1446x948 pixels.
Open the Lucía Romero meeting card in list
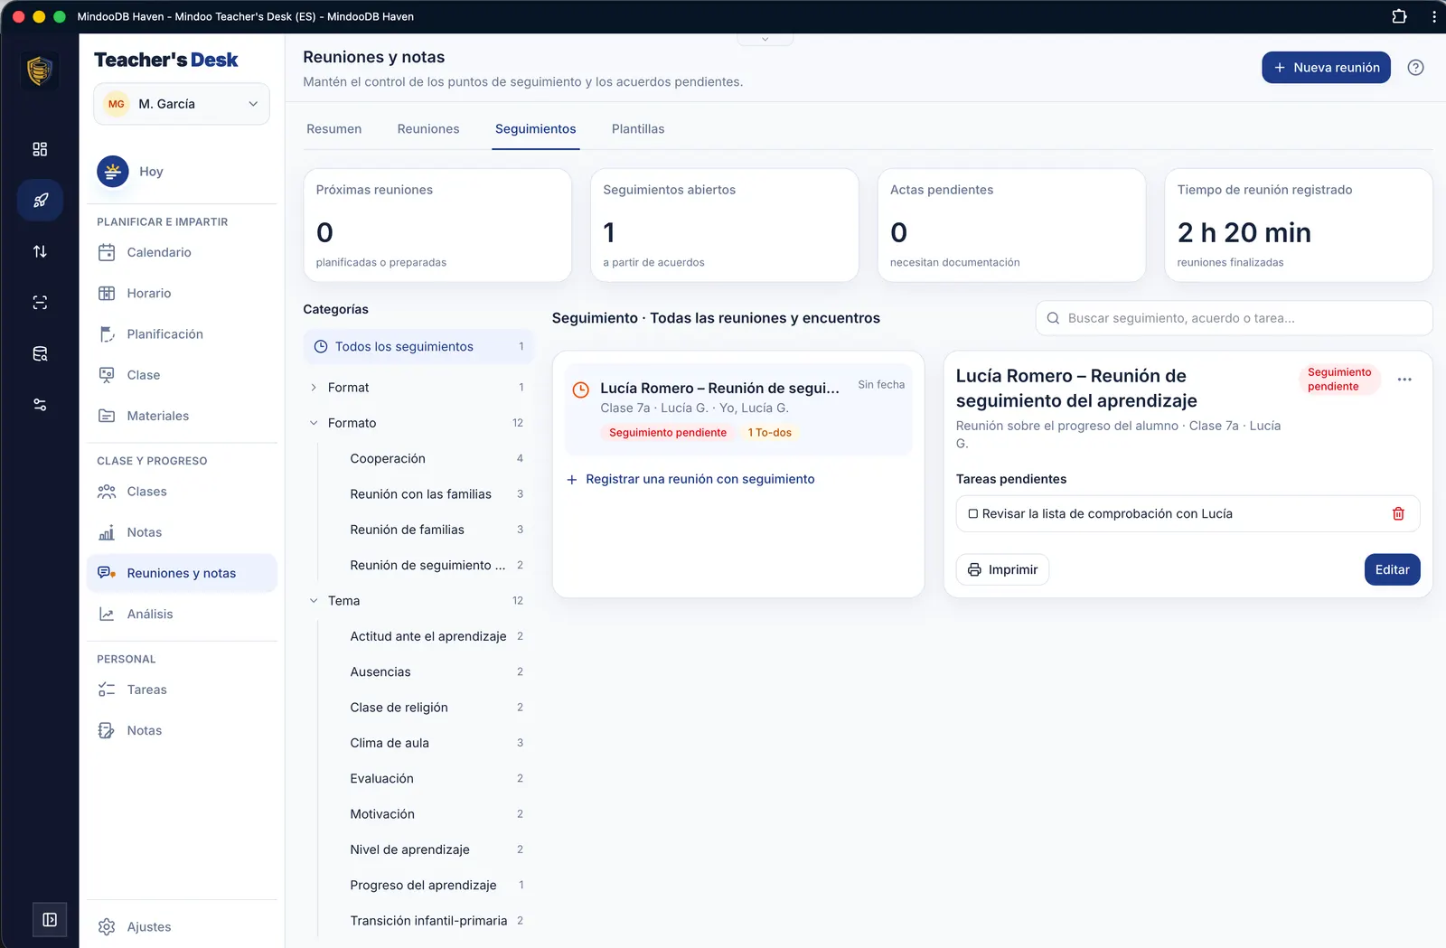[737, 409]
